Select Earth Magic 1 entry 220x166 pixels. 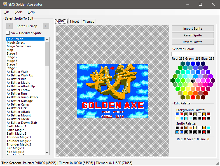(25, 126)
